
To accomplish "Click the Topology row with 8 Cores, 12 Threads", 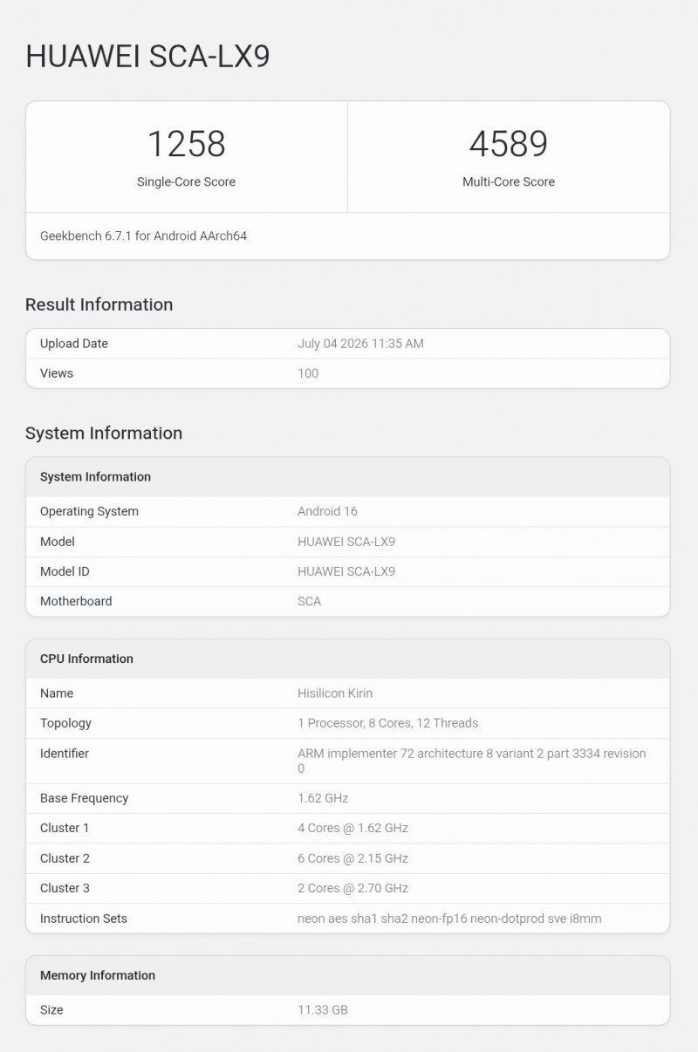I will coord(347,723).
